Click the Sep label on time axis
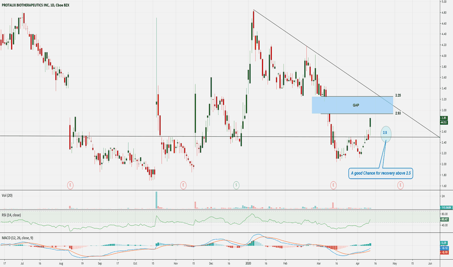The image size is (453, 267). 100,264
